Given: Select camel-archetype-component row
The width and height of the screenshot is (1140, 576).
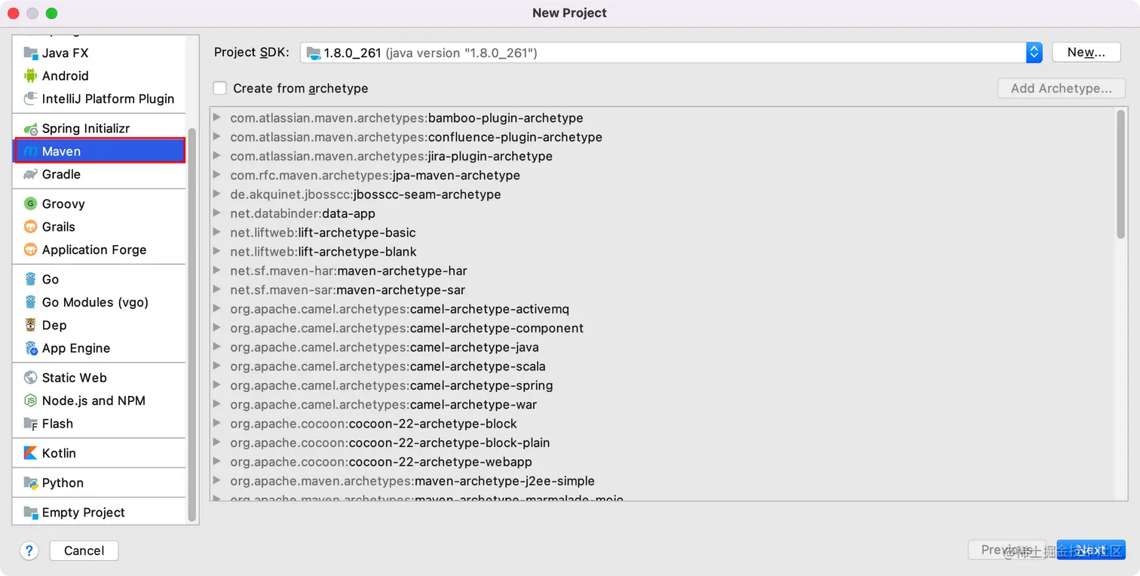Looking at the screenshot, I should [x=663, y=328].
